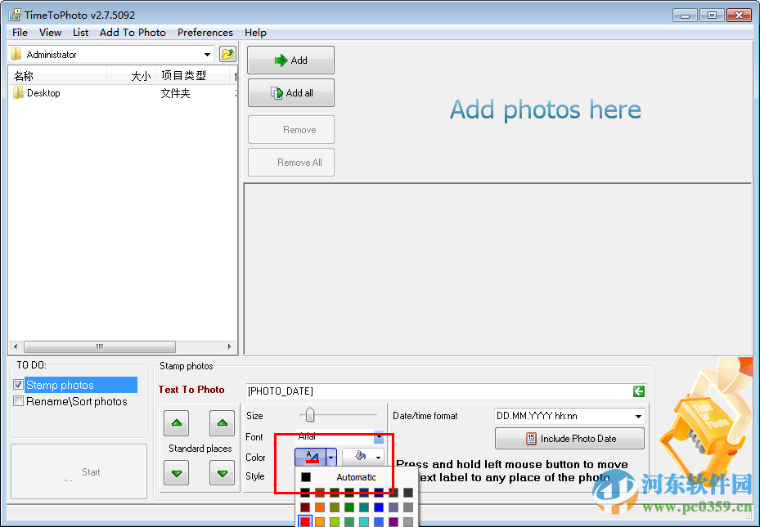760x527 pixels.
Task: Click the top-left standard place arrow
Action: [177, 423]
